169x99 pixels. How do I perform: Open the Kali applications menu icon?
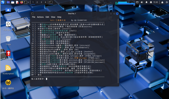point(3,2)
